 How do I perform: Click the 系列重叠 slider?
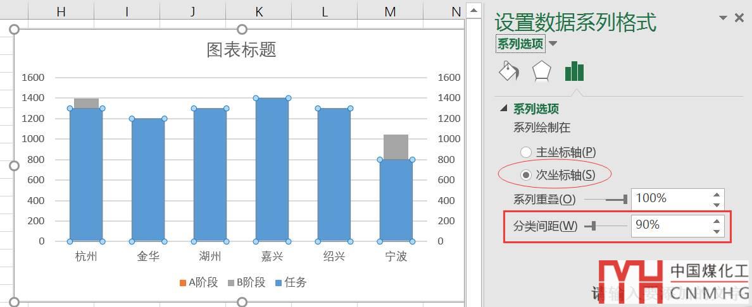606,200
